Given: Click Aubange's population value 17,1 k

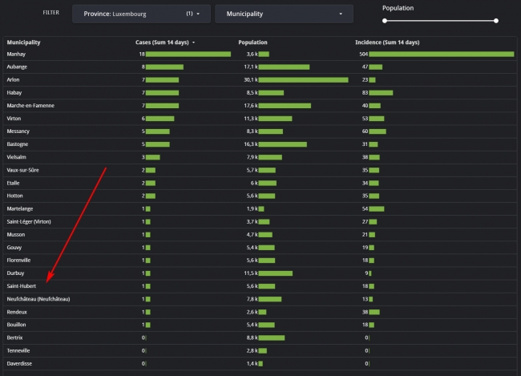Looking at the screenshot, I should (251, 67).
